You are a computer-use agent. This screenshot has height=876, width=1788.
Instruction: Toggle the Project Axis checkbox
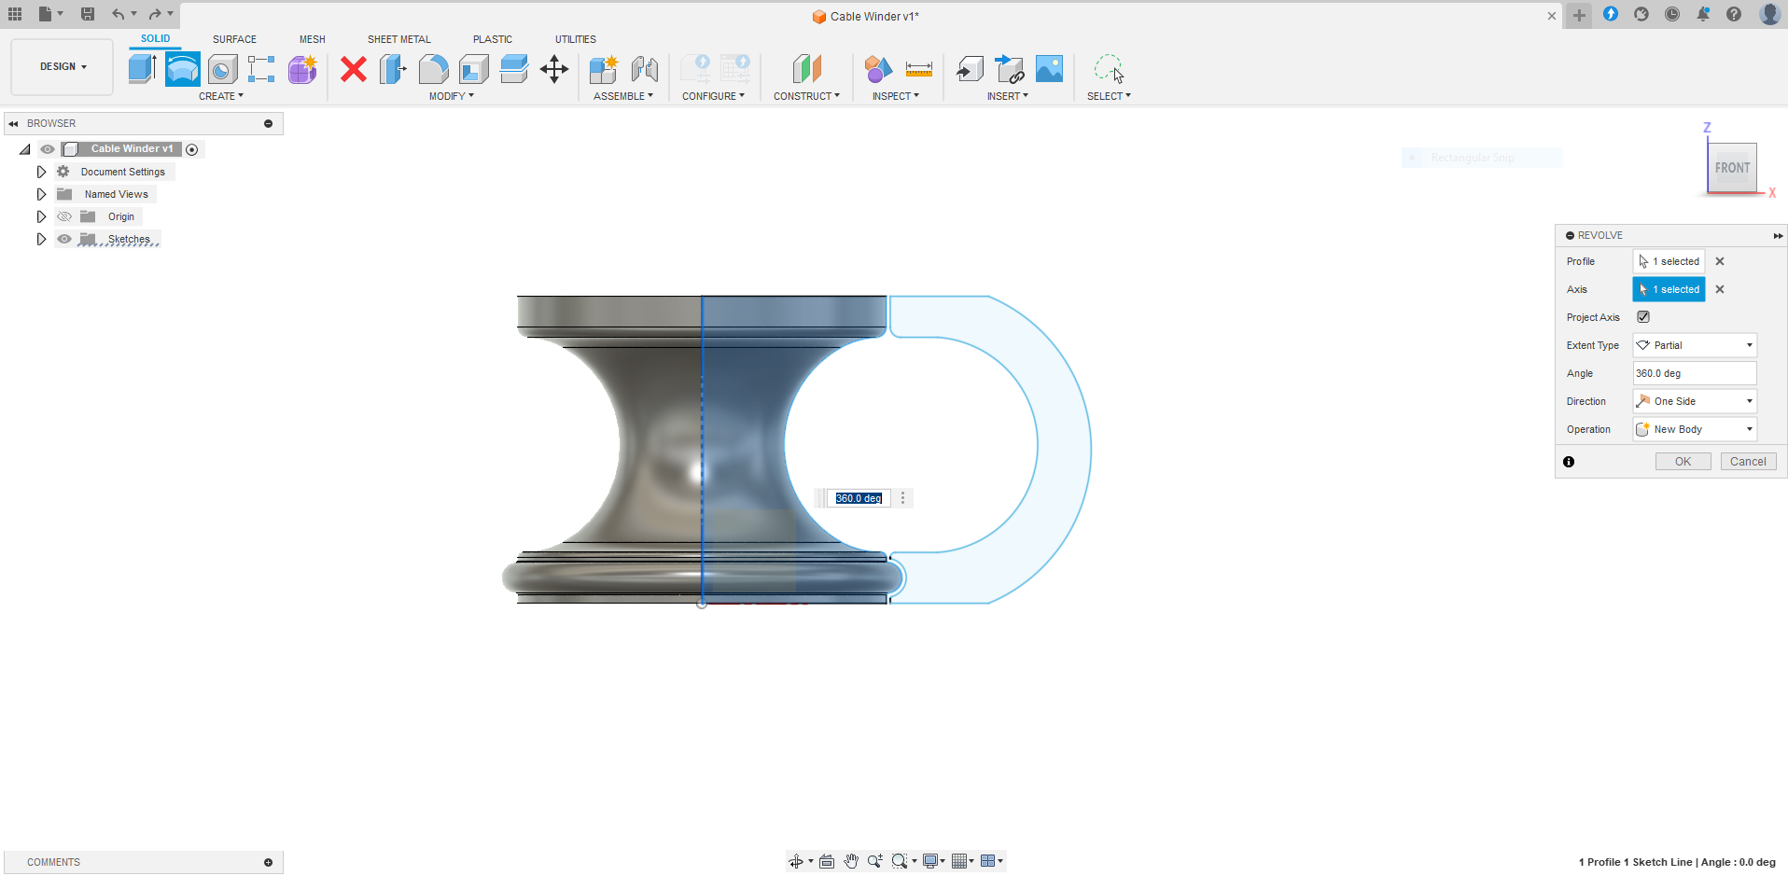[1643, 317]
